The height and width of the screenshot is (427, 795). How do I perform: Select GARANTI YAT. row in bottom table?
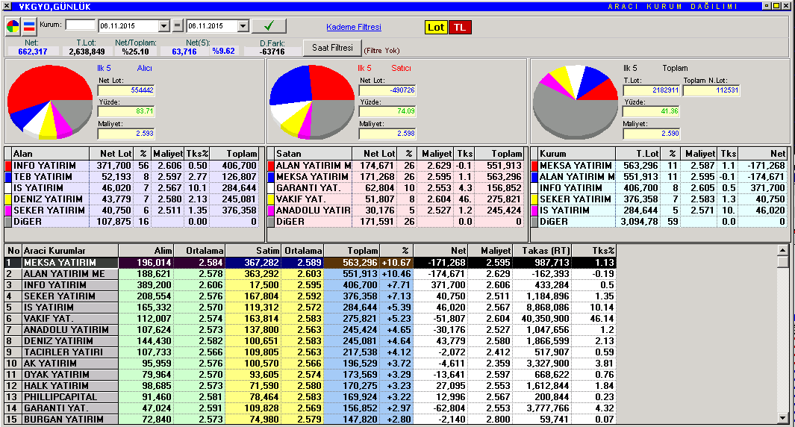coord(311,408)
